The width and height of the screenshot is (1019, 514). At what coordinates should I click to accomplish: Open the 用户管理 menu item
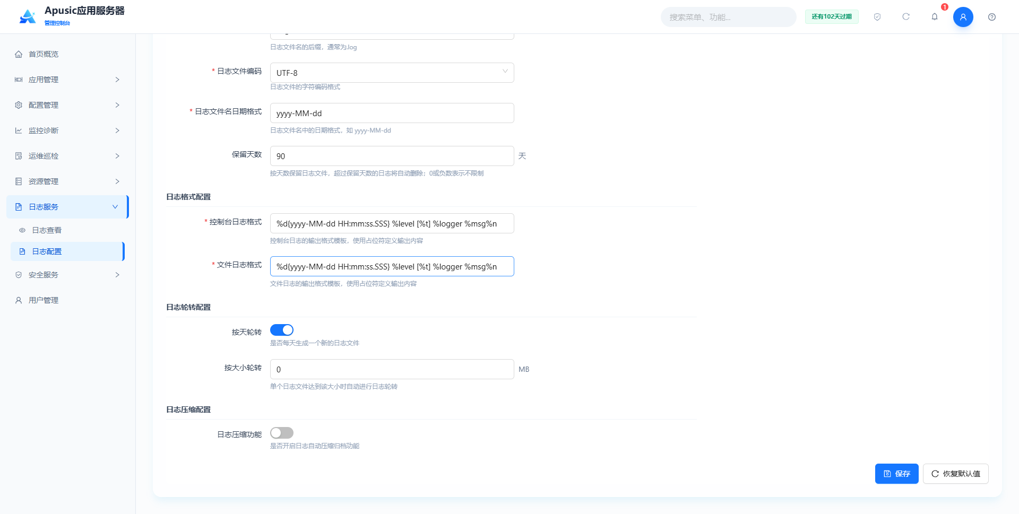pyautogui.click(x=67, y=300)
